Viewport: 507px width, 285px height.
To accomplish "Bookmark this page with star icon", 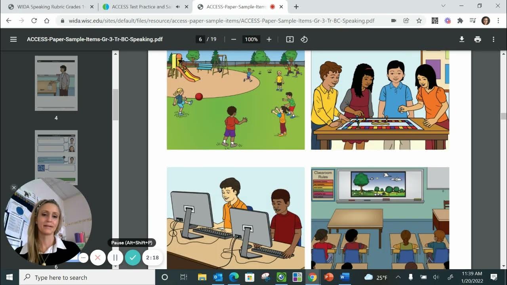I will tap(419, 21).
